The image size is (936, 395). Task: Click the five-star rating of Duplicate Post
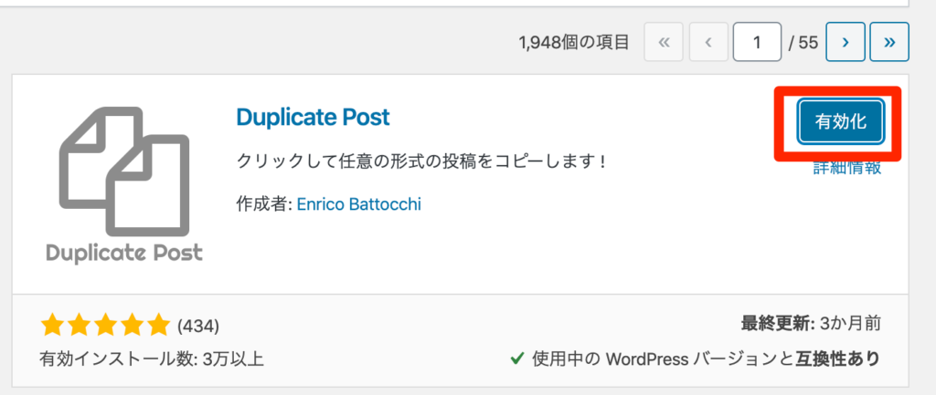[106, 326]
